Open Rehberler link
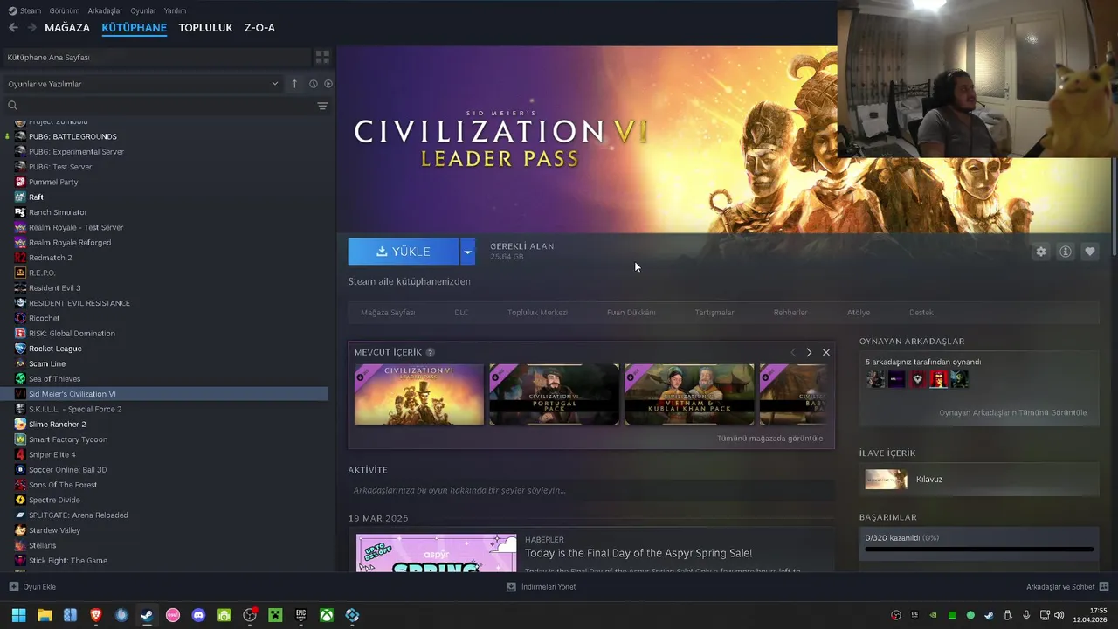 (790, 312)
